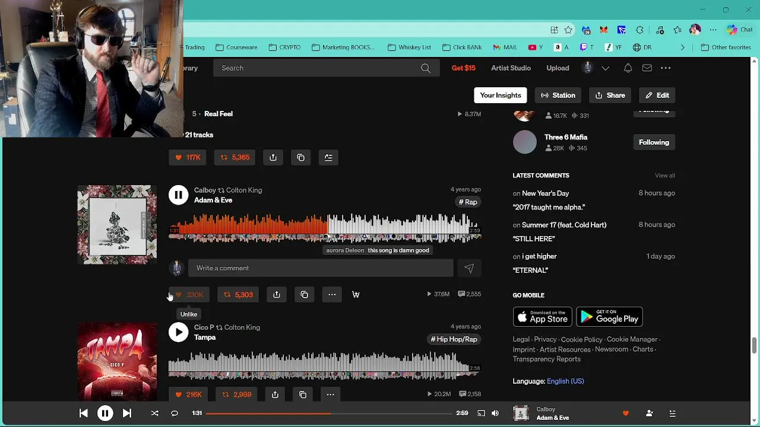Image resolution: width=760 pixels, height=427 pixels.
Task: Open more options for Adam & Eve
Action: pyautogui.click(x=332, y=295)
